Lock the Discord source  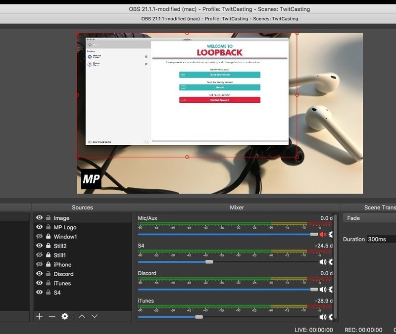[48, 274]
